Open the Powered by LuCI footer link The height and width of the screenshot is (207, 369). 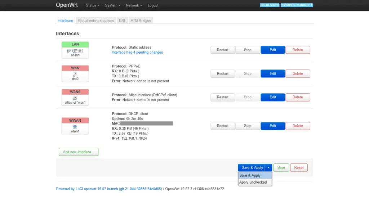[x=109, y=189]
